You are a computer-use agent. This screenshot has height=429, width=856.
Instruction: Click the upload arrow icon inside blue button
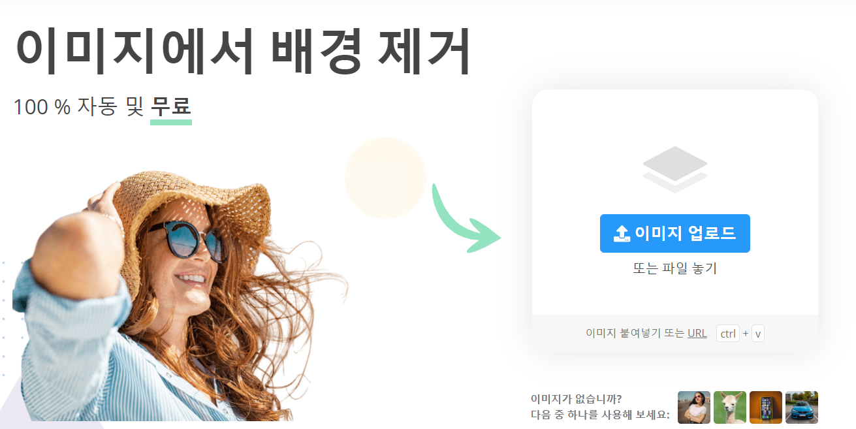(622, 234)
